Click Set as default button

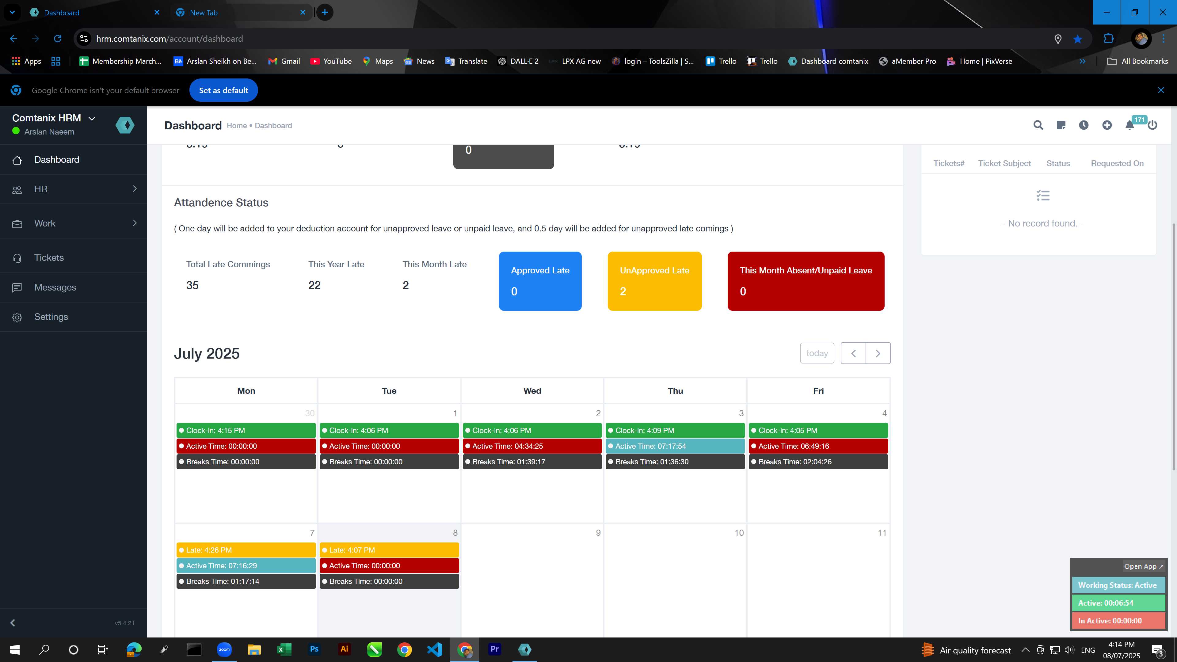pyautogui.click(x=223, y=90)
